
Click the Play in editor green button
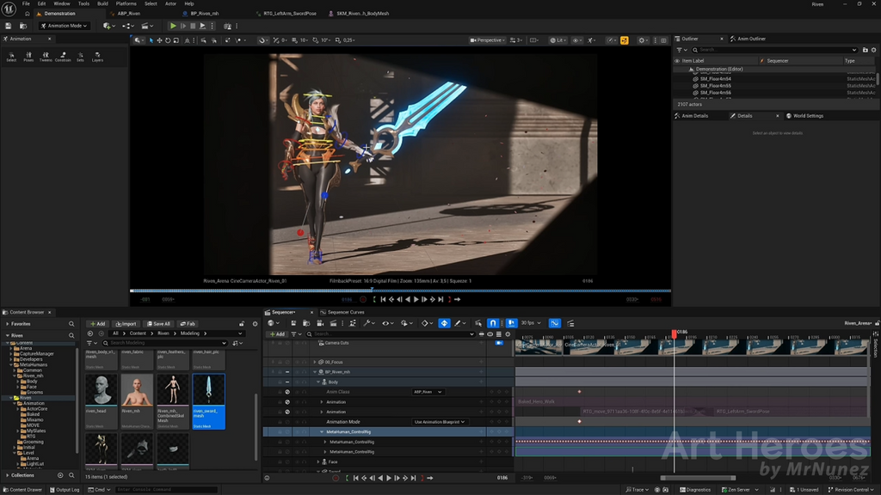pyautogui.click(x=173, y=26)
